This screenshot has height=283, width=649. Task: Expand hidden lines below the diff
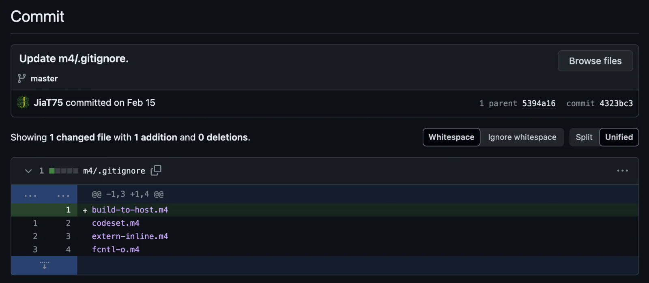[x=44, y=266]
